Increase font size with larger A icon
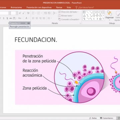 (20, 13)
